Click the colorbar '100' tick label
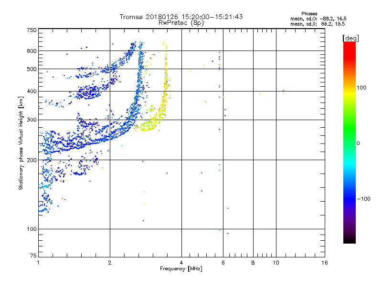This screenshot has width=382, height=286. [361, 88]
